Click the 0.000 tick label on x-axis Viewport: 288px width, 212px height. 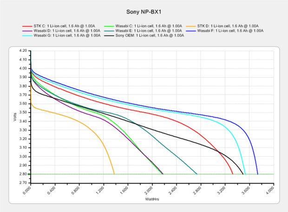pos(27,190)
